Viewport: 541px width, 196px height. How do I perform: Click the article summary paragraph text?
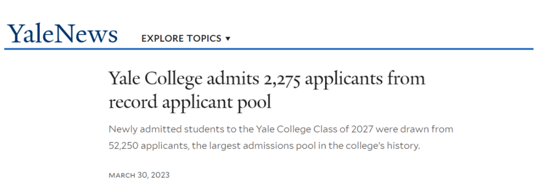point(281,138)
